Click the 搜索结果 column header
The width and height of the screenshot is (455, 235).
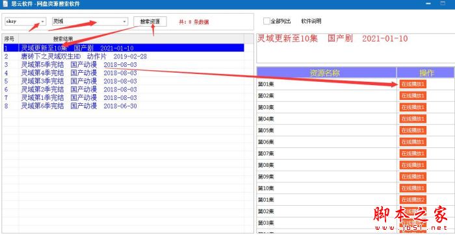pos(63,38)
